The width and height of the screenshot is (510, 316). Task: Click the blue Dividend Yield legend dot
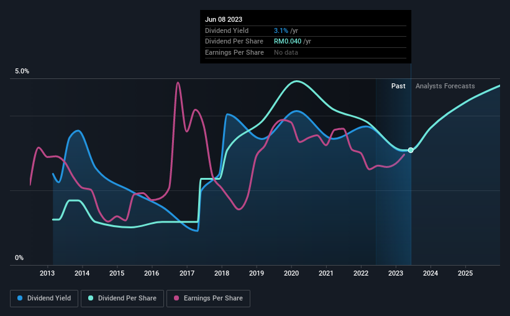[20, 298]
